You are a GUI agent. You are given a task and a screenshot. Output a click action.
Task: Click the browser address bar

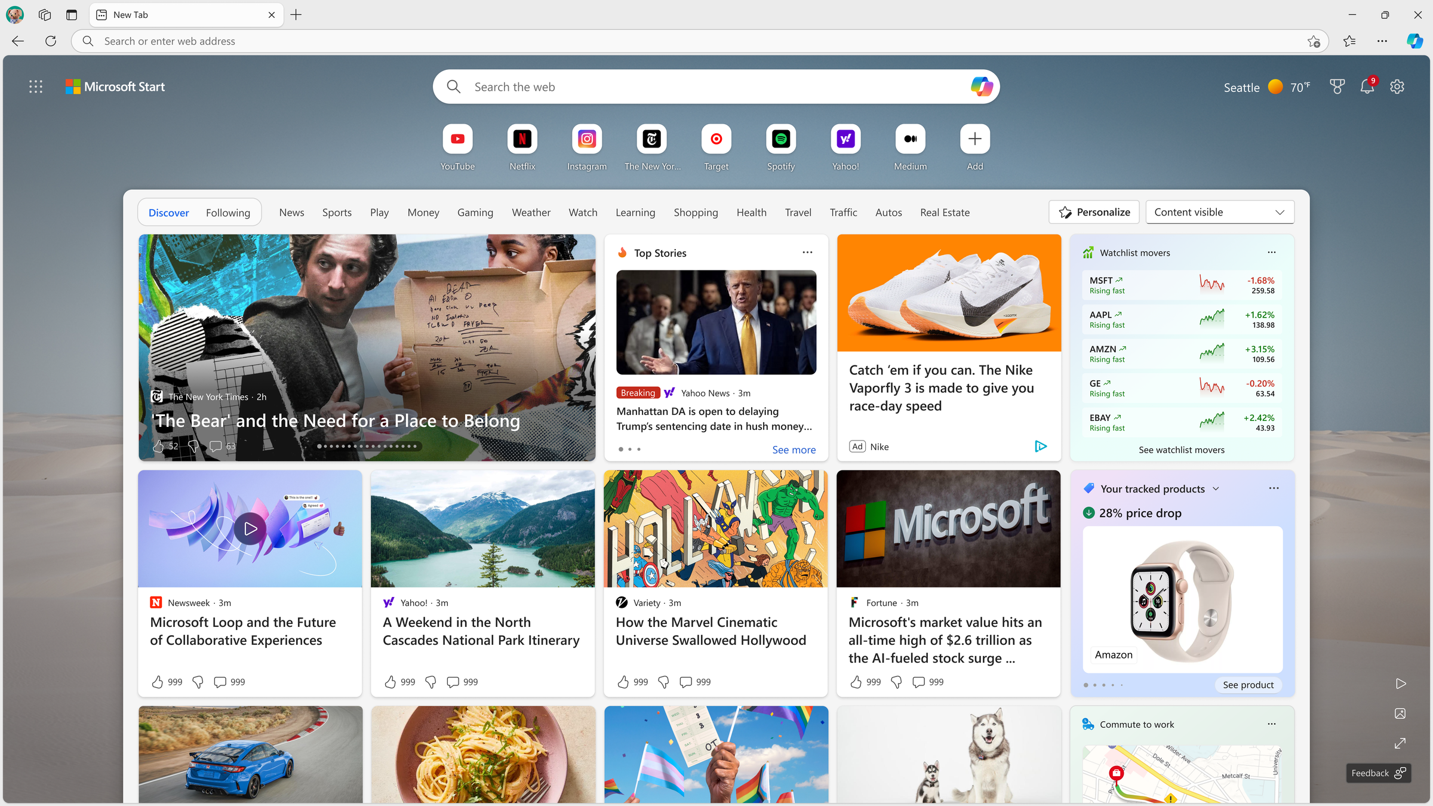click(x=699, y=41)
